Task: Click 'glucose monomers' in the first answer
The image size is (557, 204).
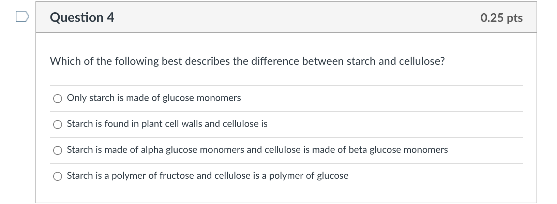Action: (x=201, y=98)
